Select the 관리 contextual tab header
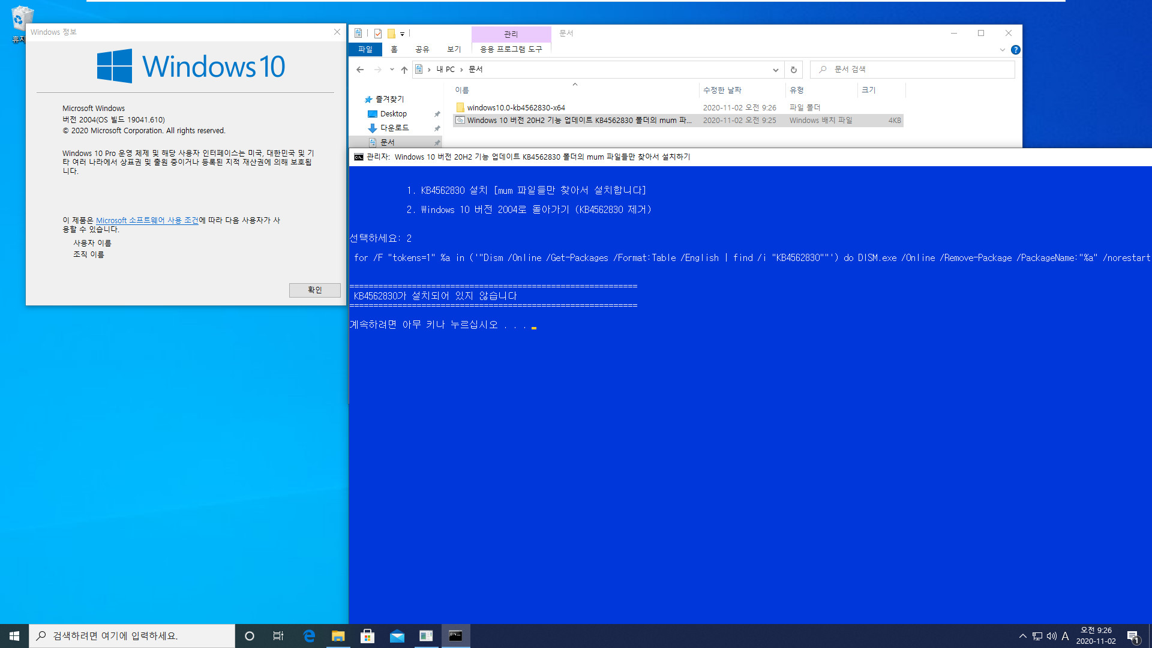The height and width of the screenshot is (648, 1152). click(x=511, y=34)
